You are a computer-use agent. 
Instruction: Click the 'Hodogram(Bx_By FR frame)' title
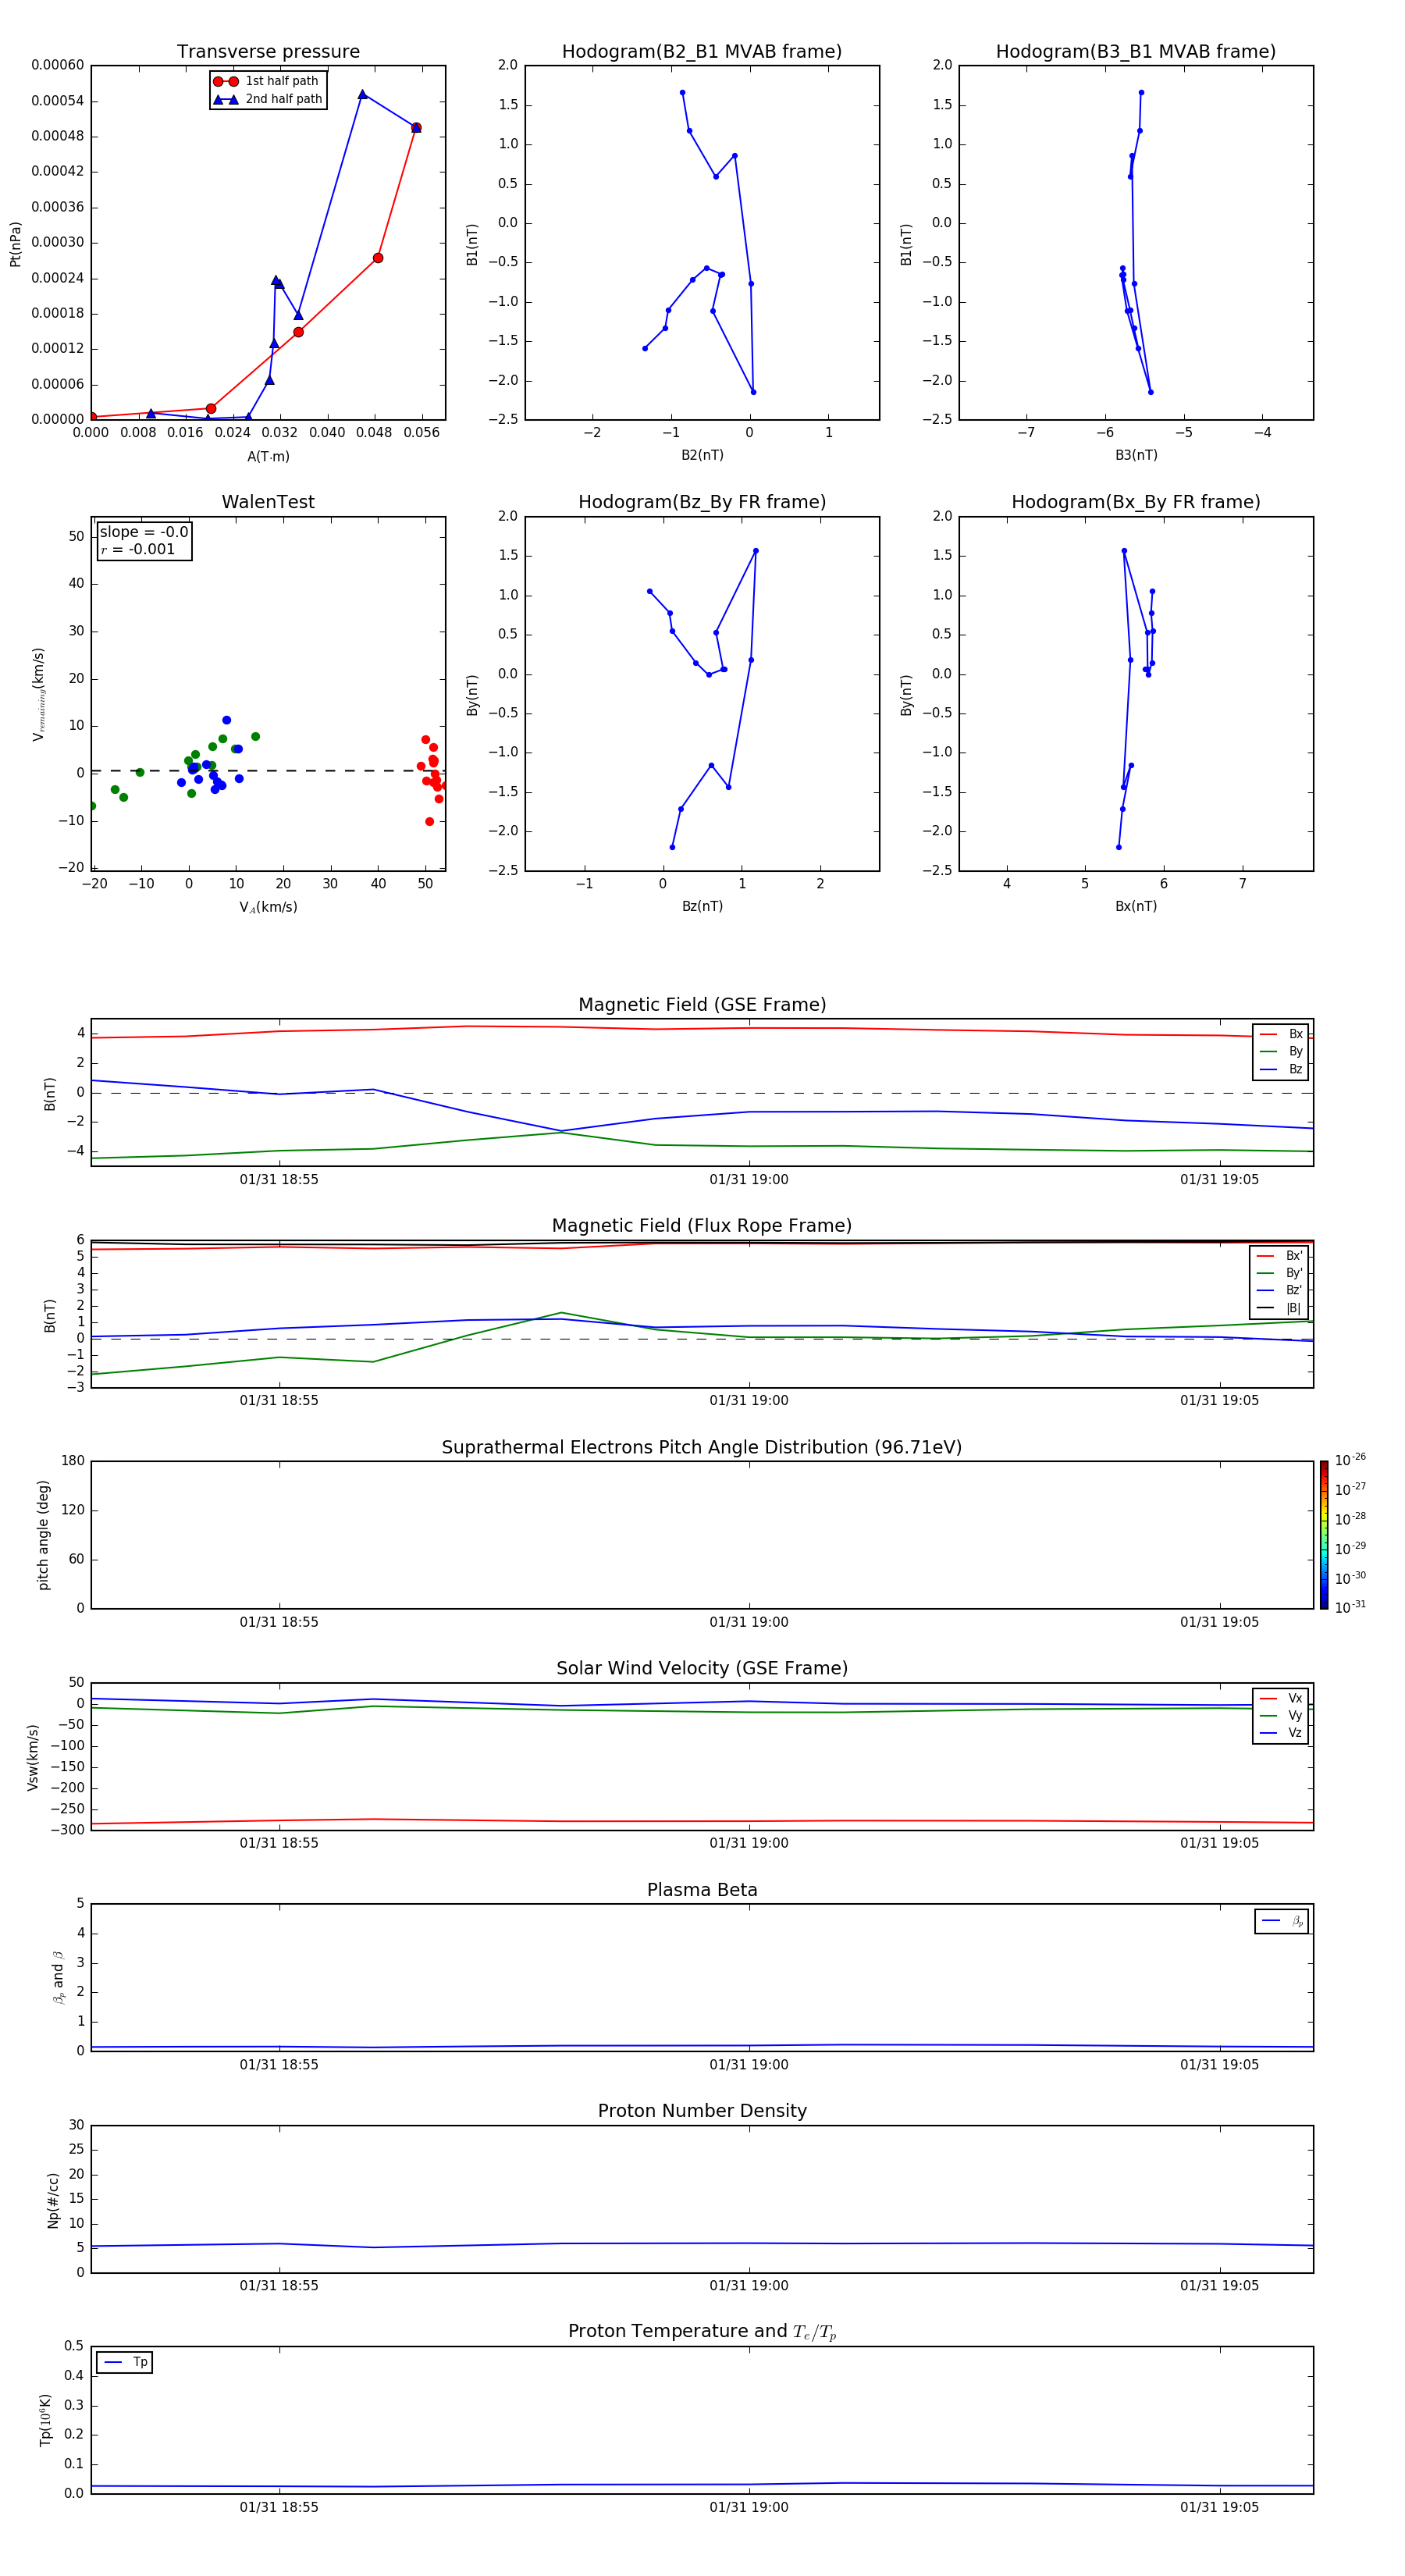click(1136, 502)
